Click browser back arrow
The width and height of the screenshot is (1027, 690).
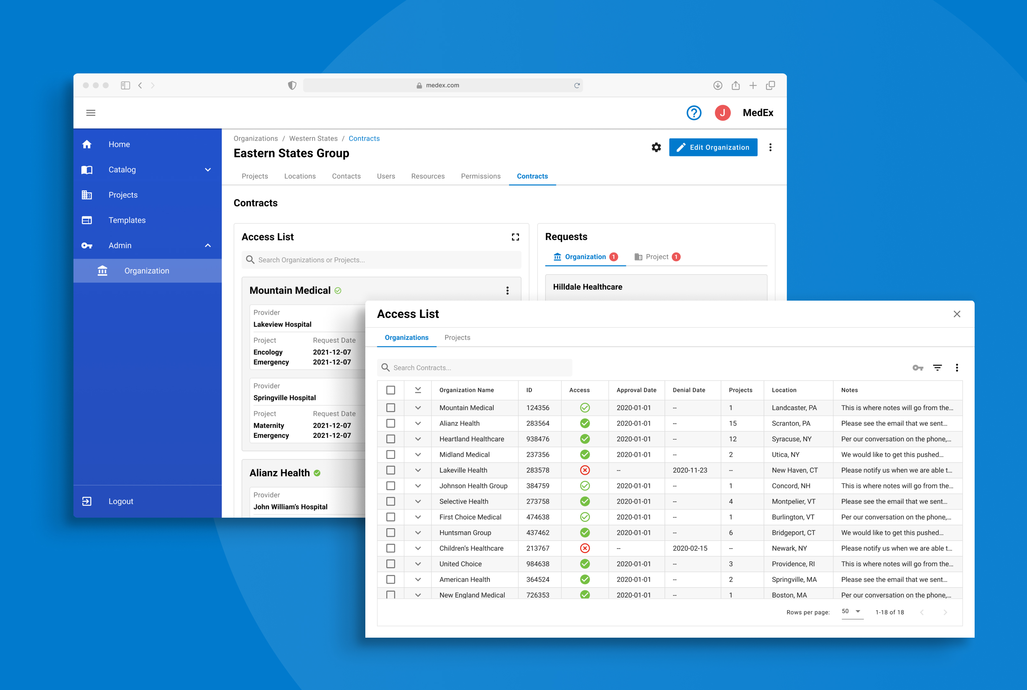(x=140, y=85)
